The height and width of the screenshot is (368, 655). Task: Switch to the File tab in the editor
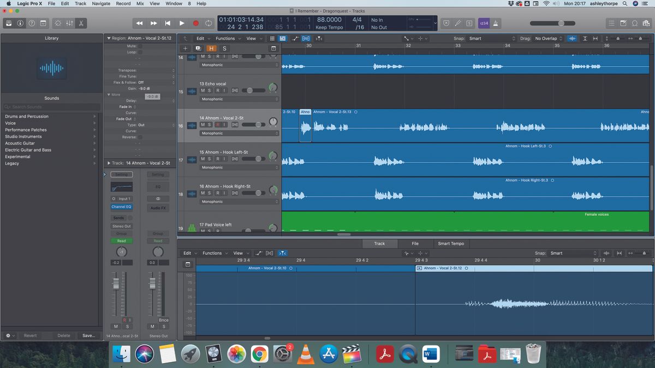[x=415, y=243]
